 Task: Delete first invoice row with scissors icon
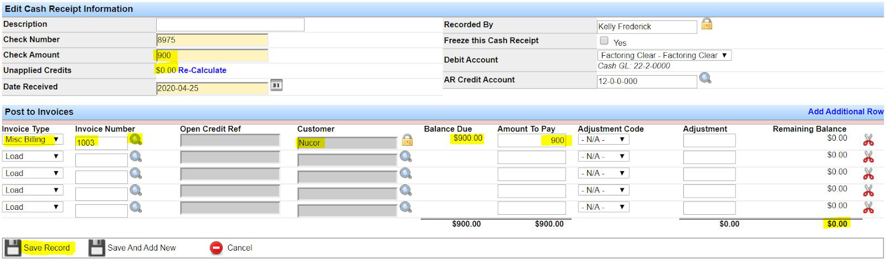point(868,140)
